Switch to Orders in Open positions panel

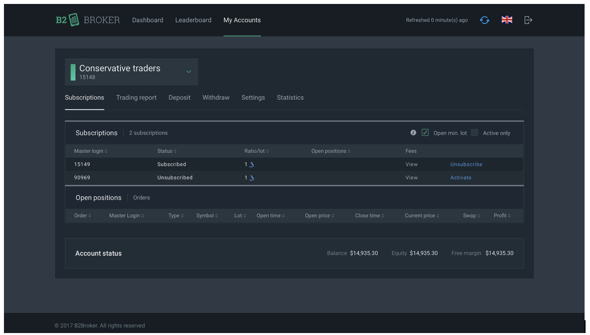pyautogui.click(x=141, y=198)
